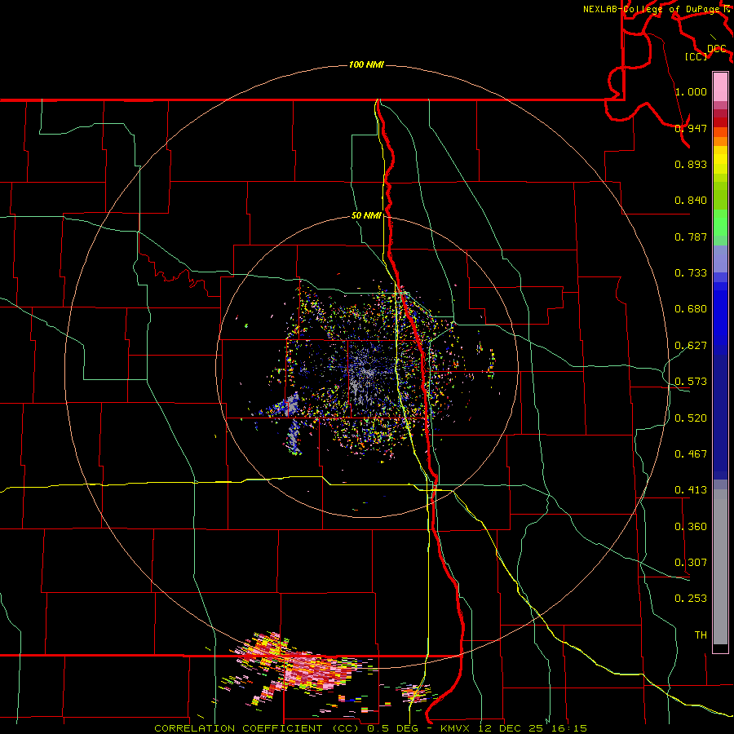Click the 100 NMI range ring label
Viewport: 734px width, 734px height.
pos(366,64)
